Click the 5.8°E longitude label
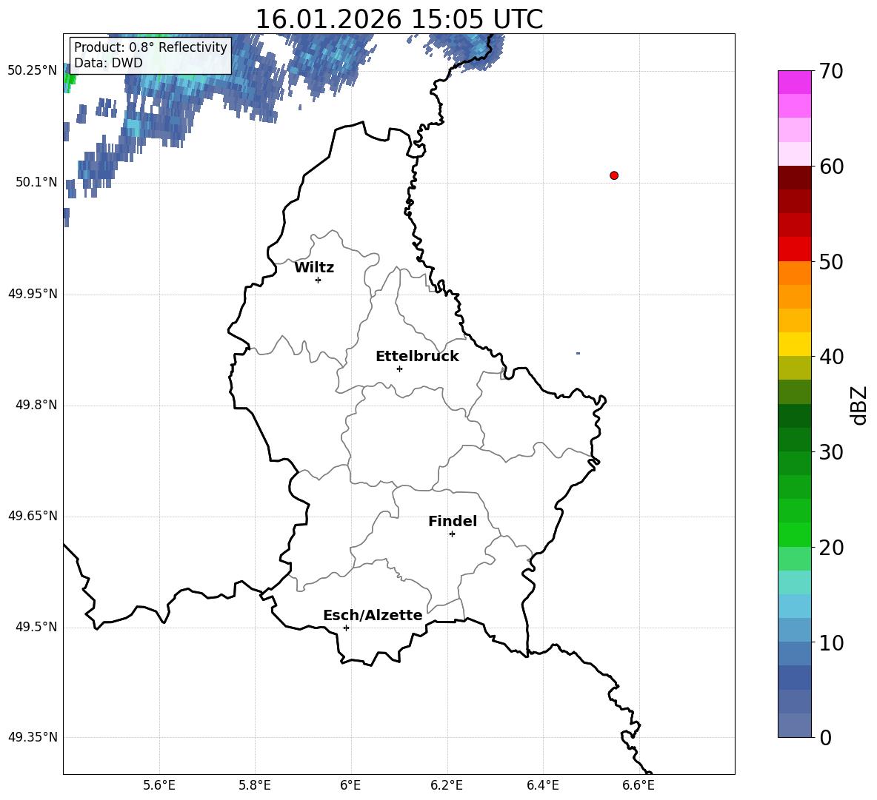The width and height of the screenshot is (877, 800). [x=255, y=785]
